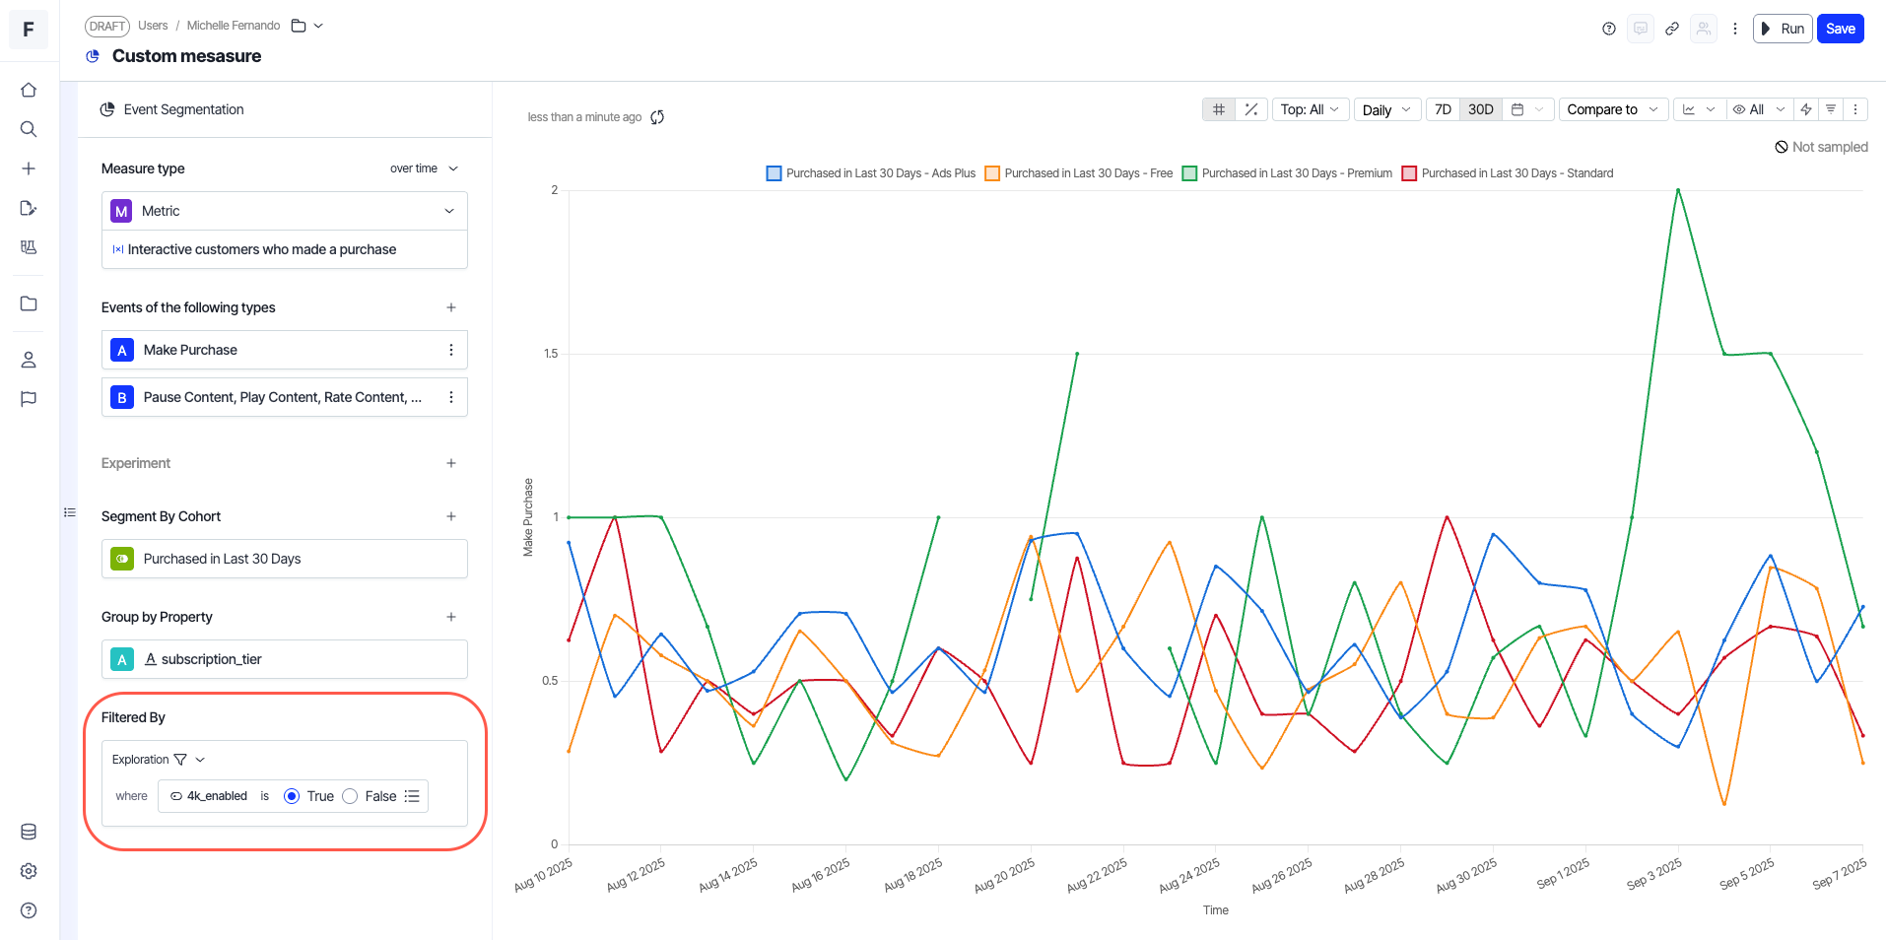Viewport: 1886px width, 940px height.
Task: Open the Daily interval dropdown
Action: tap(1386, 109)
